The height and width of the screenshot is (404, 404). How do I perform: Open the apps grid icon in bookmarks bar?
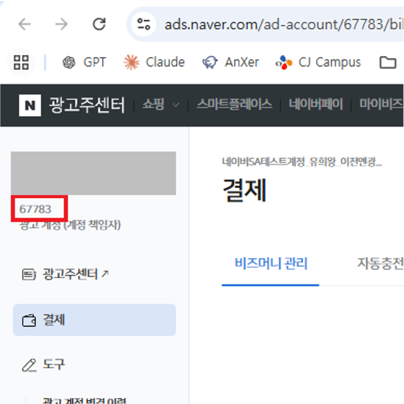coord(21,62)
